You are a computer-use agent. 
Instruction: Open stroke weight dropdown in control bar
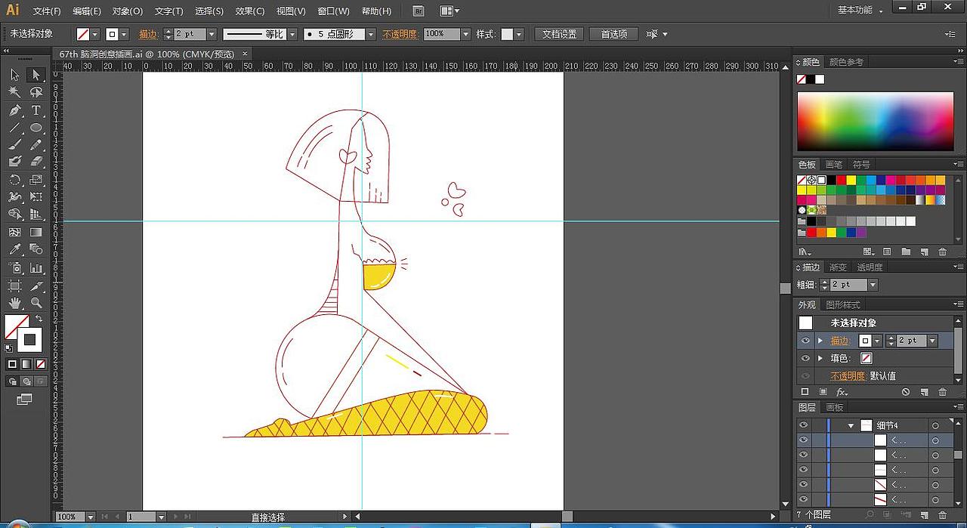click(x=212, y=34)
